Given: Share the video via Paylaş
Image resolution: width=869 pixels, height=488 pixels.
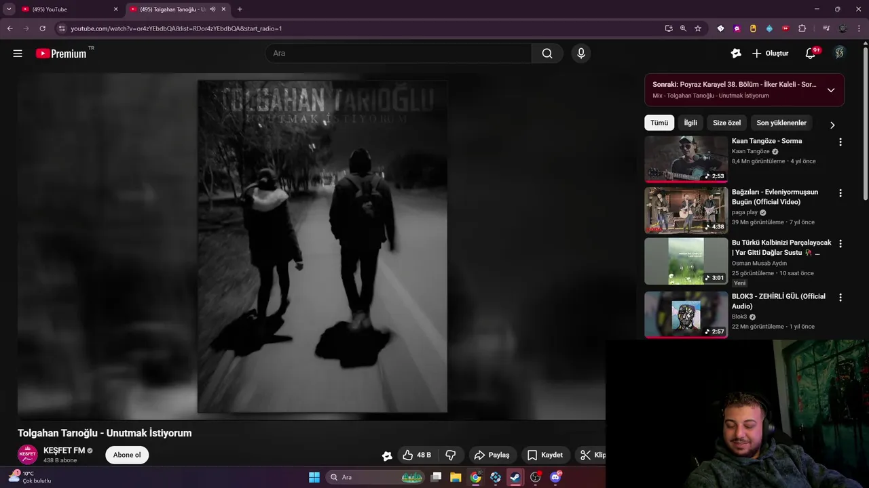Looking at the screenshot, I should (x=492, y=455).
